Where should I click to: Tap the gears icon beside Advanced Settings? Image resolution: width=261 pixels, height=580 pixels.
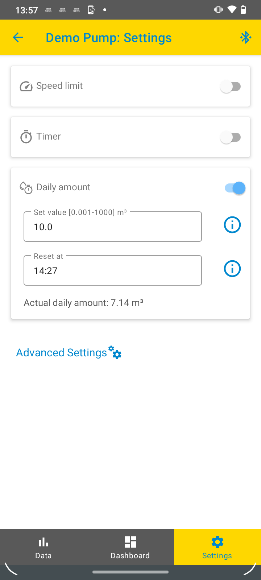click(115, 352)
